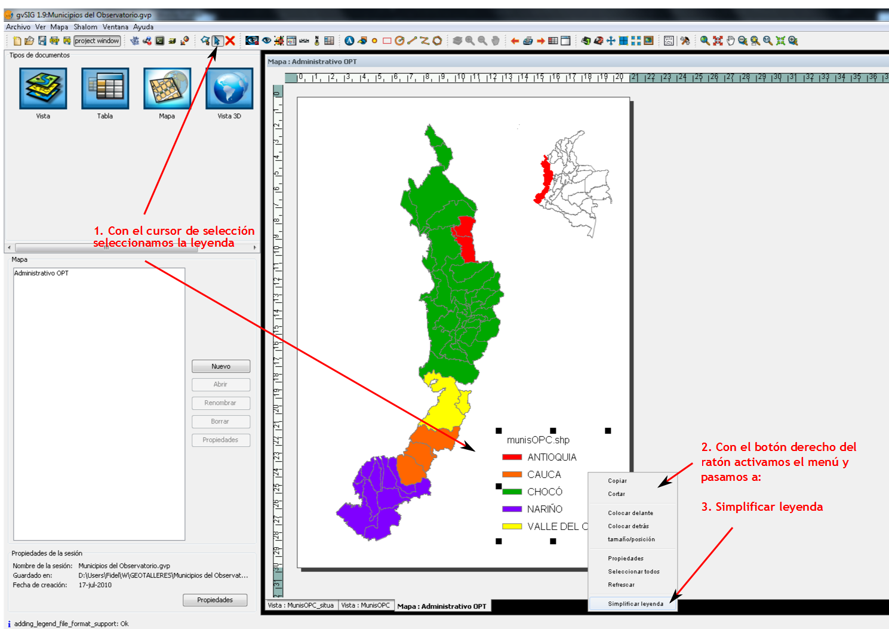Choose Colocar detrás in context menu
This screenshot has height=629, width=889.
[633, 526]
